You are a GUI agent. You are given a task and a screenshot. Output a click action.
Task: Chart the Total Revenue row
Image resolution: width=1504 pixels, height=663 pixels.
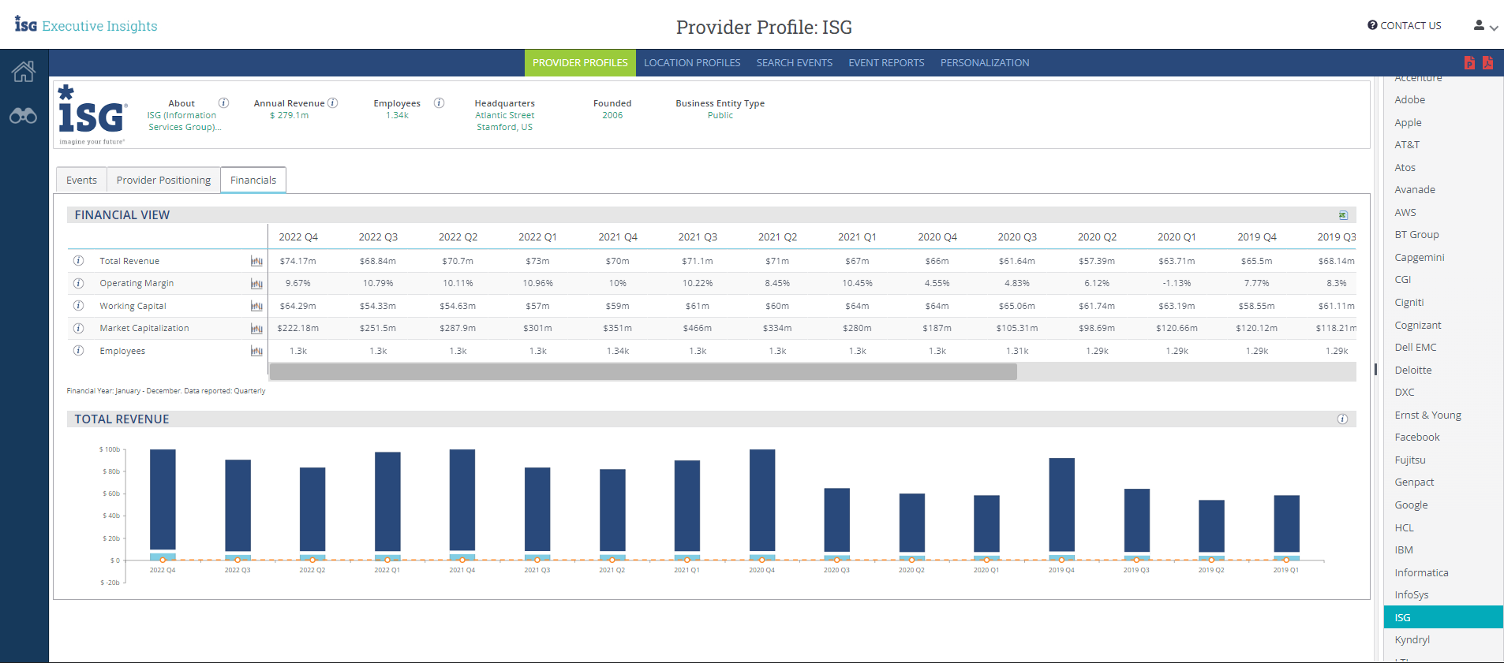(x=256, y=261)
